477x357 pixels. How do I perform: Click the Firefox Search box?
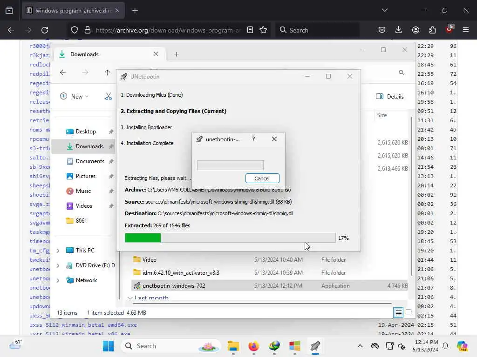317,30
